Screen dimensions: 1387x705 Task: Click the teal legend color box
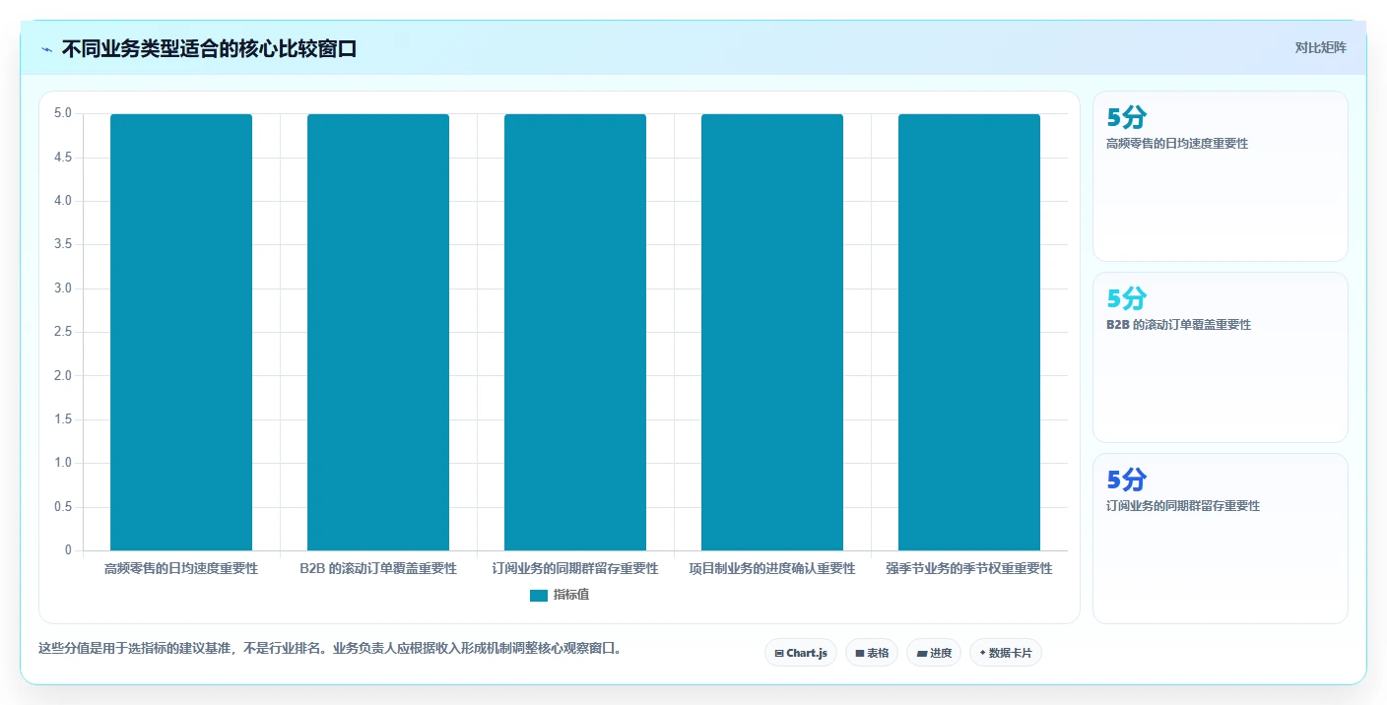click(538, 595)
